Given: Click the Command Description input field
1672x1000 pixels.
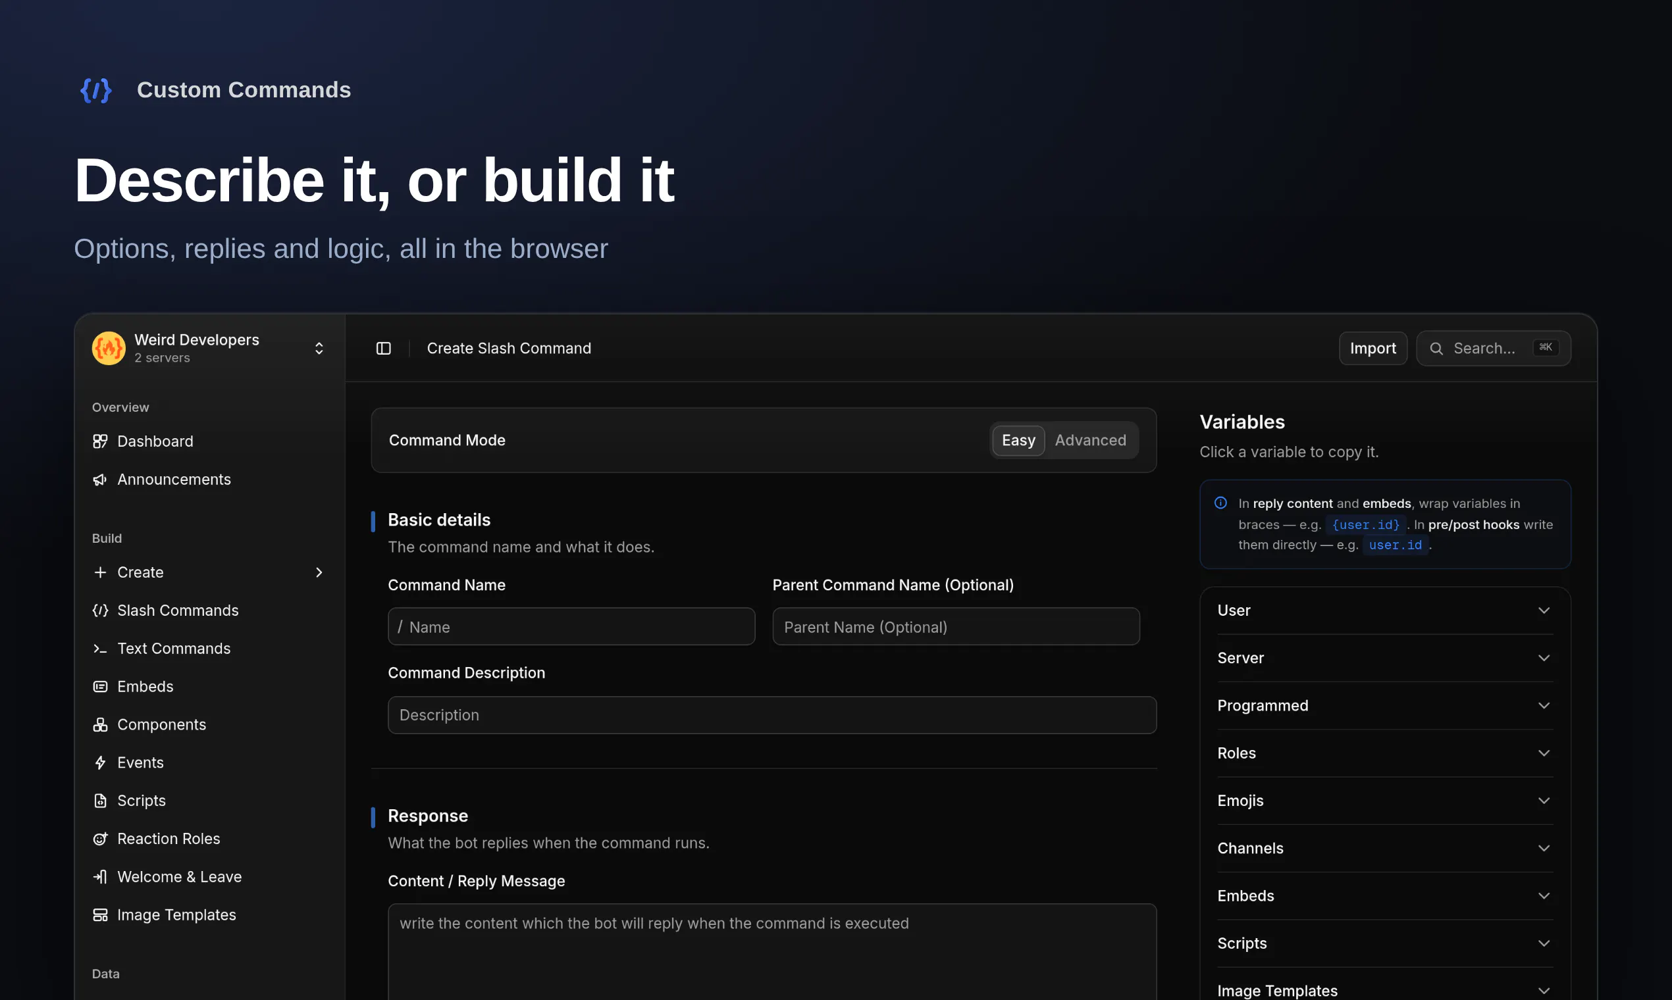Looking at the screenshot, I should [x=772, y=715].
